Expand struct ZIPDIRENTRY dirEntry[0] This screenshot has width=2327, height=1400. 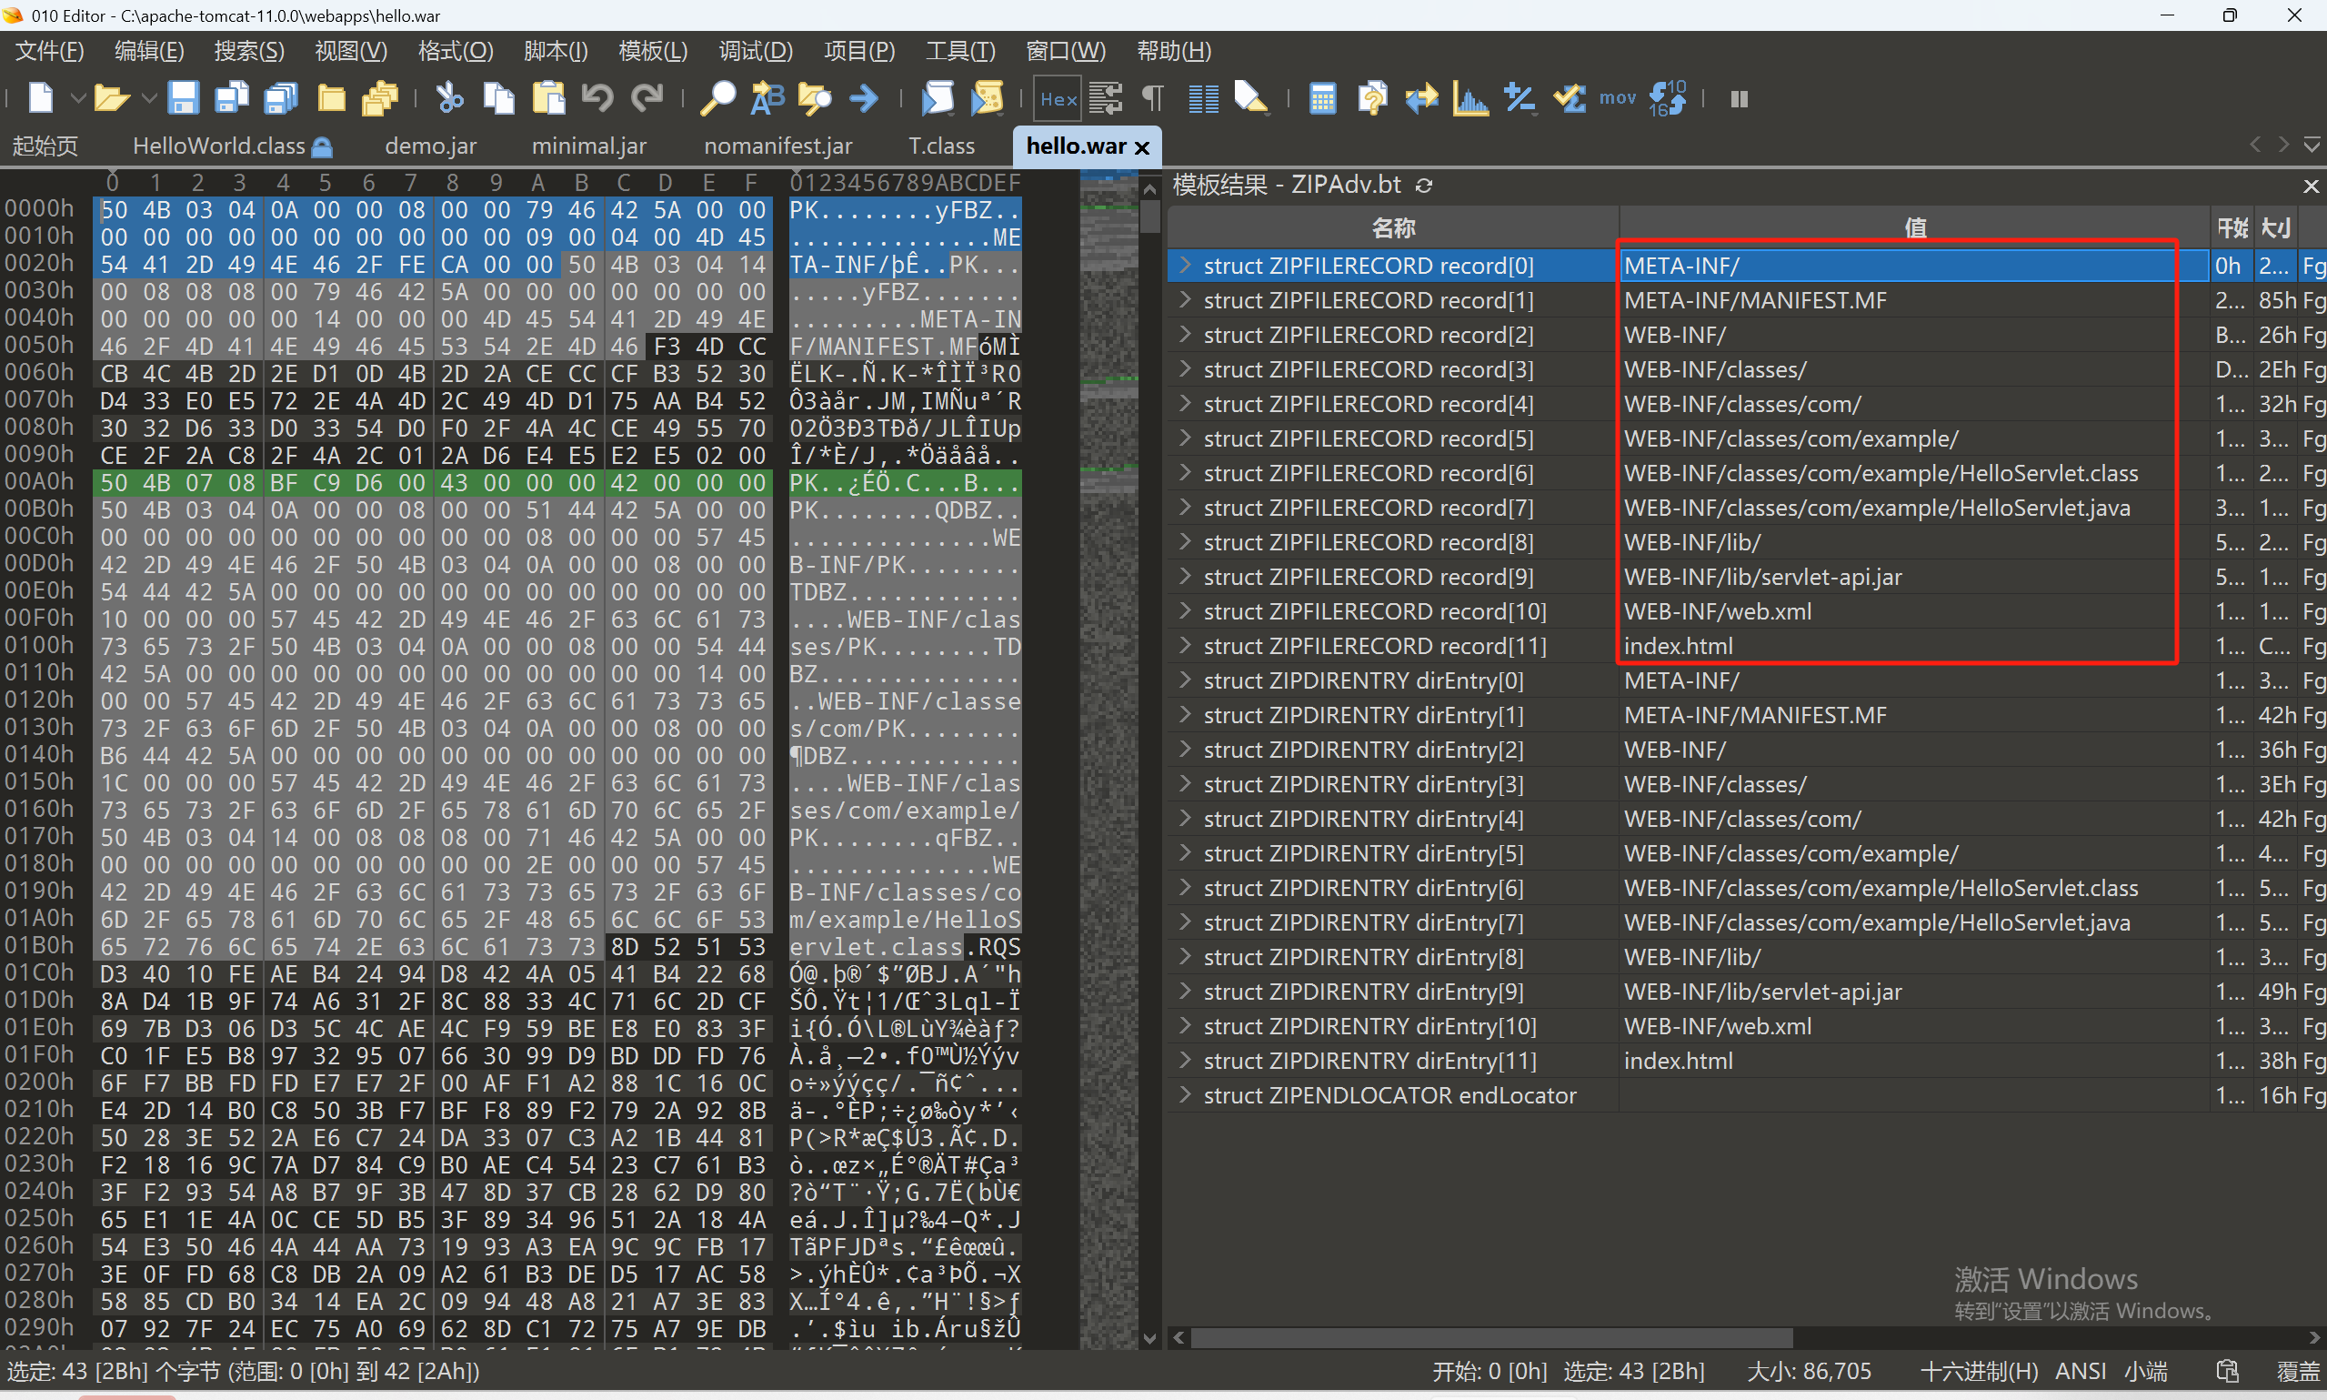click(1185, 680)
